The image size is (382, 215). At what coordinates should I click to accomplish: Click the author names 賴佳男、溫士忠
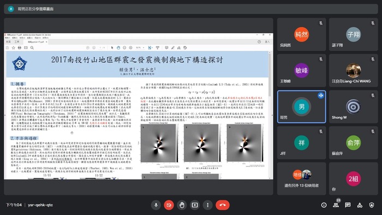(x=138, y=70)
